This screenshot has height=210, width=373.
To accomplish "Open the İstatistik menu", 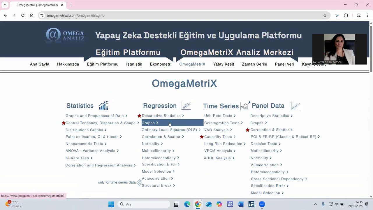I will tap(134, 64).
